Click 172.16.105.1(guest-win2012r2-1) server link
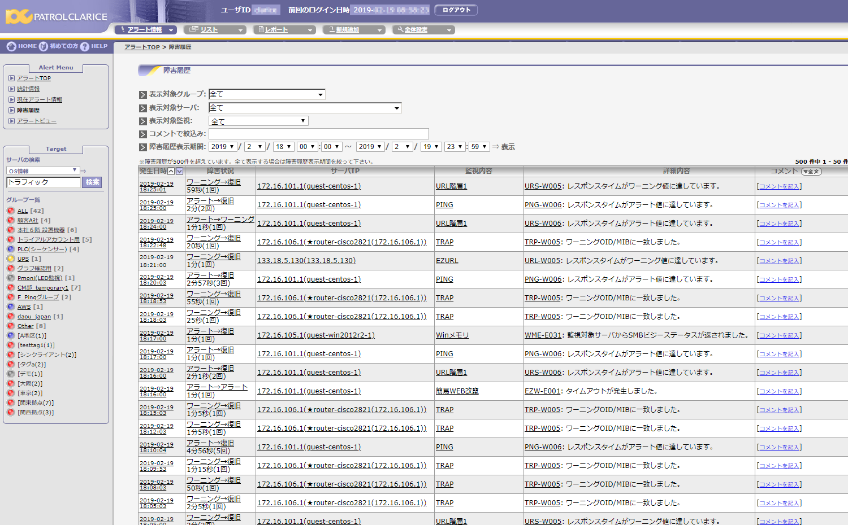This screenshot has height=525, width=848. pos(316,335)
